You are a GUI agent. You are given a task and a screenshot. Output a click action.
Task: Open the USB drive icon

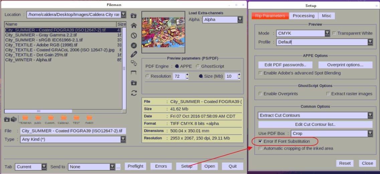[x=134, y=54]
